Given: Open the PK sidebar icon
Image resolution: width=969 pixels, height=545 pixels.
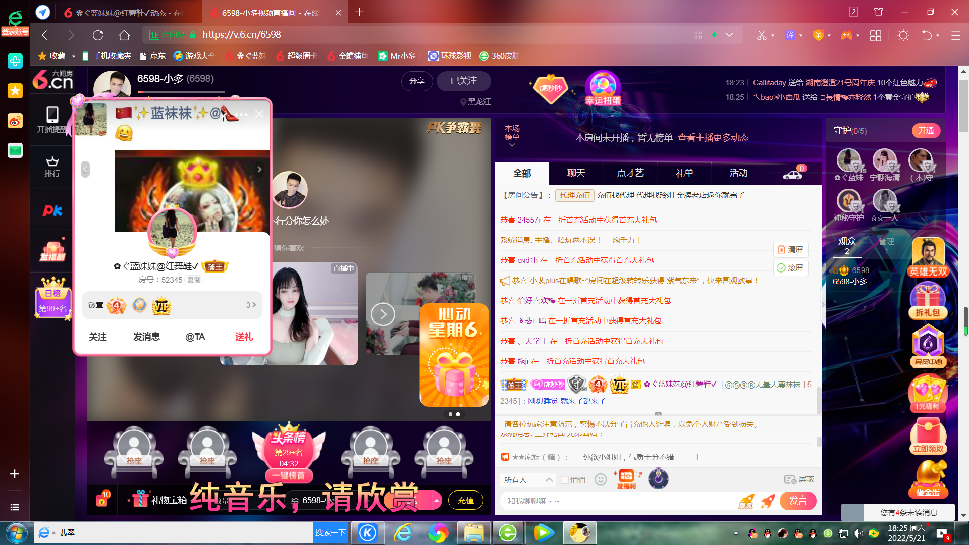Looking at the screenshot, I should click(52, 210).
